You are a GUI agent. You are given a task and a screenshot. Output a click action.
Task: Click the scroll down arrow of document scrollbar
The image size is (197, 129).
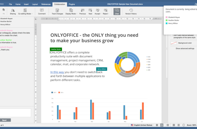pos(167,122)
